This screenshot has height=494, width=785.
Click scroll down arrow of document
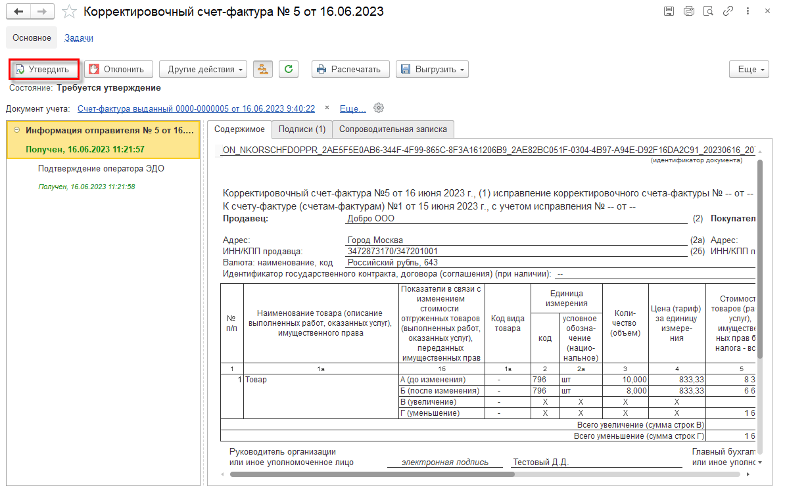pos(760,462)
